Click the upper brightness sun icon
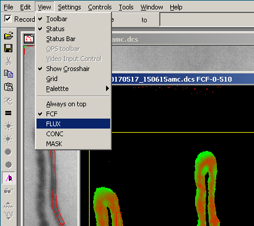The height and width of the screenshot is (226, 254). tap(8, 126)
